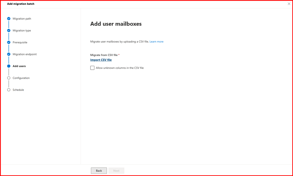Return to the Migration endpoint step label
Viewport: 293px width, 176px height.
(25, 54)
